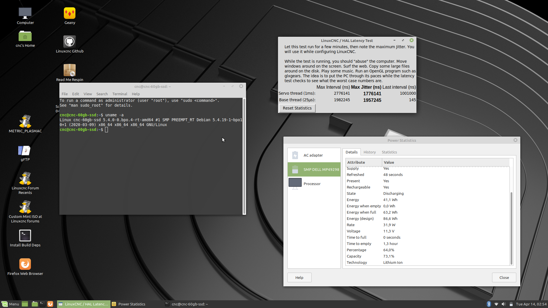Select the Energy when full row

[428, 212]
